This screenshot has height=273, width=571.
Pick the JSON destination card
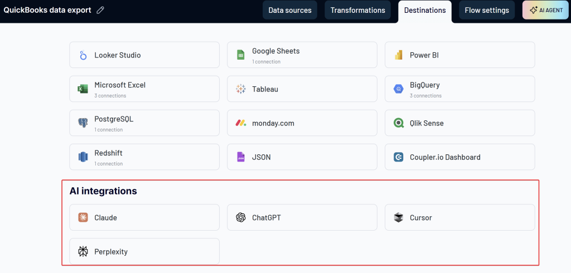coord(302,157)
